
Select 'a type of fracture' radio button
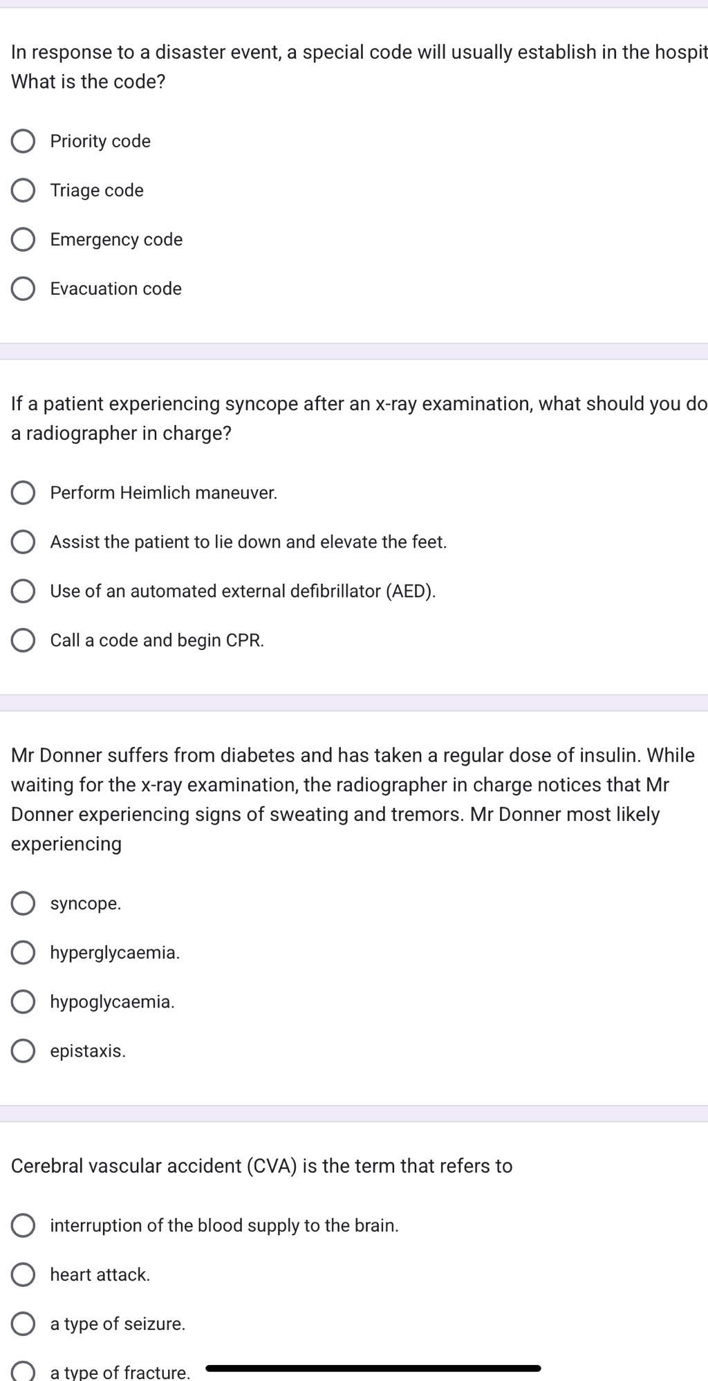24,1371
